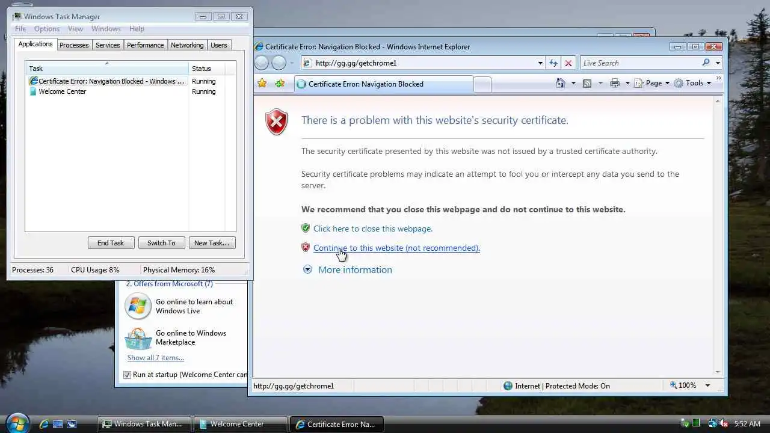Click the Windows Start orb
This screenshot has height=433, width=770.
17,423
